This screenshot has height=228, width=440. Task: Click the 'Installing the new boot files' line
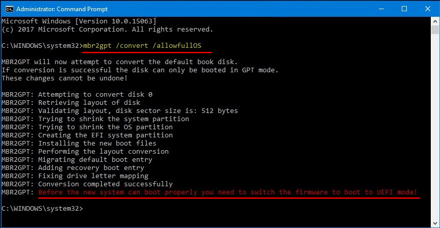point(79,143)
